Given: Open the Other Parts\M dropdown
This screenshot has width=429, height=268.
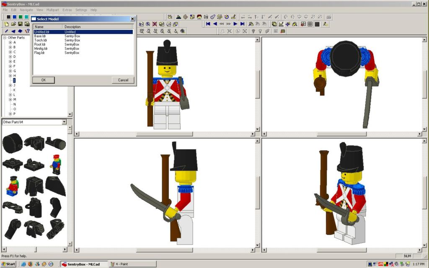Looking at the screenshot, I should (x=64, y=122).
